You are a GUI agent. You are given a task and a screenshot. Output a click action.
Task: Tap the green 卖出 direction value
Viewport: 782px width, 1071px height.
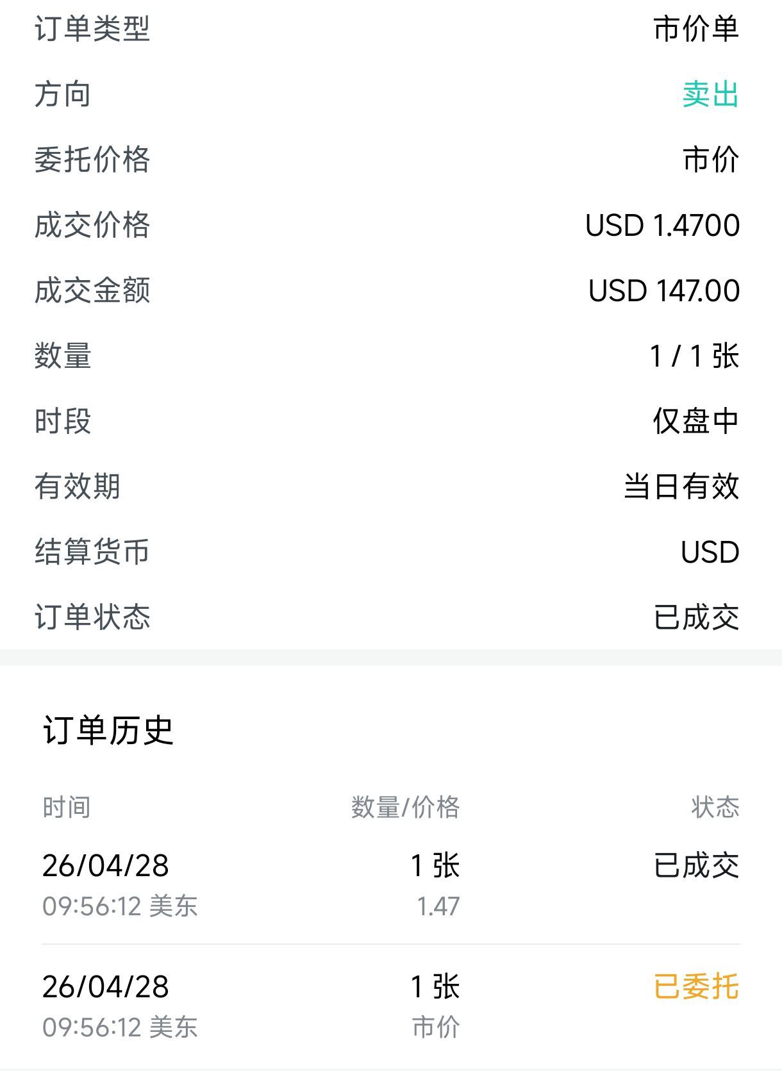(x=710, y=95)
